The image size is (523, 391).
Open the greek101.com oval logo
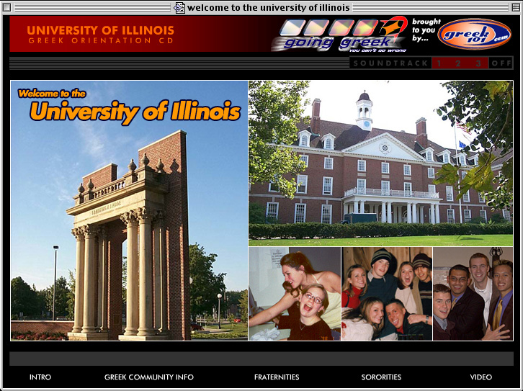(x=474, y=34)
